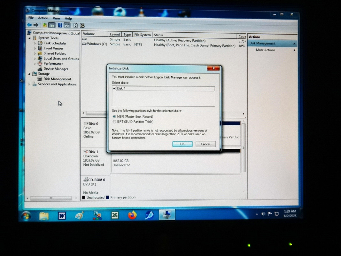Open Task Scheduler in the tree
341x256 pixels.
(x=55, y=43)
